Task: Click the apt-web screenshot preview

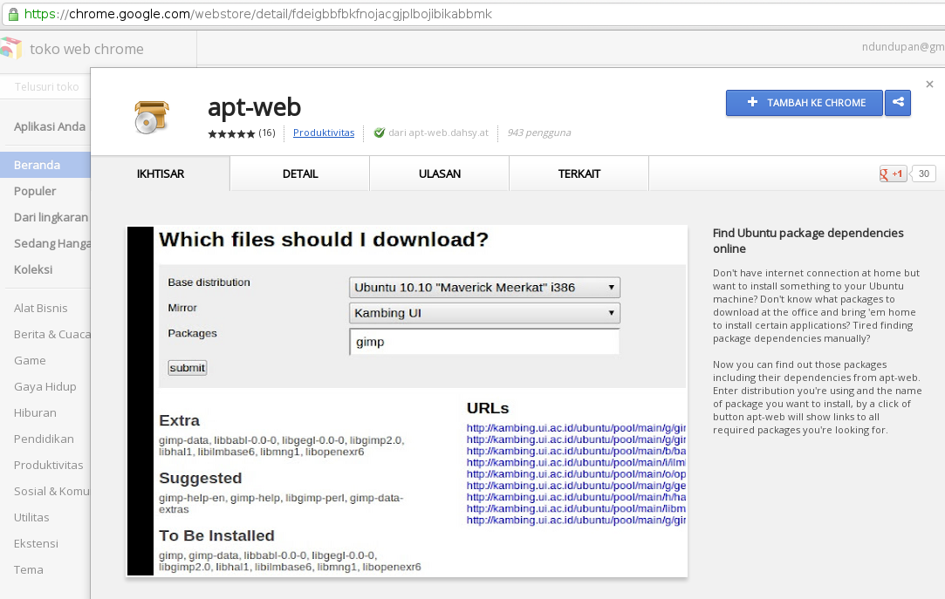Action: [407, 401]
